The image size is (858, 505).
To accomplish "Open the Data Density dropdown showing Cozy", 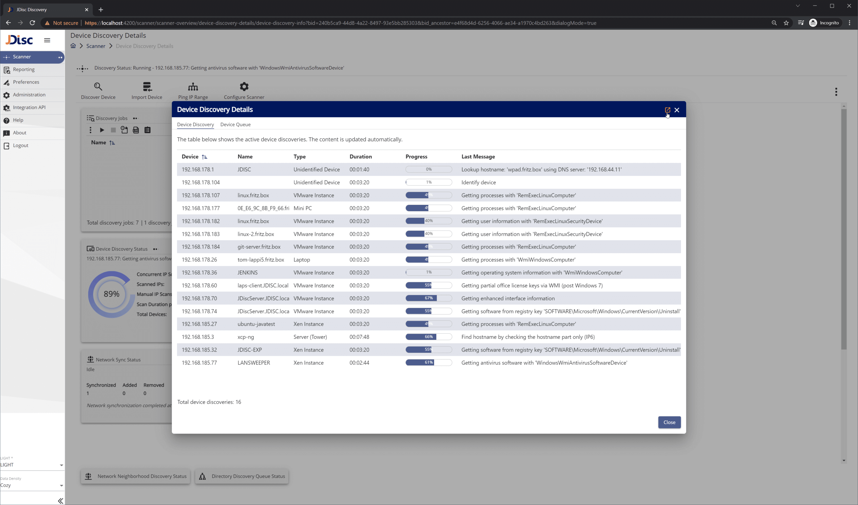I will click(32, 485).
